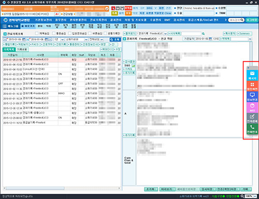259x199 pixels.
Task: Expand more menus with the > chevron
Action: click(x=225, y=20)
